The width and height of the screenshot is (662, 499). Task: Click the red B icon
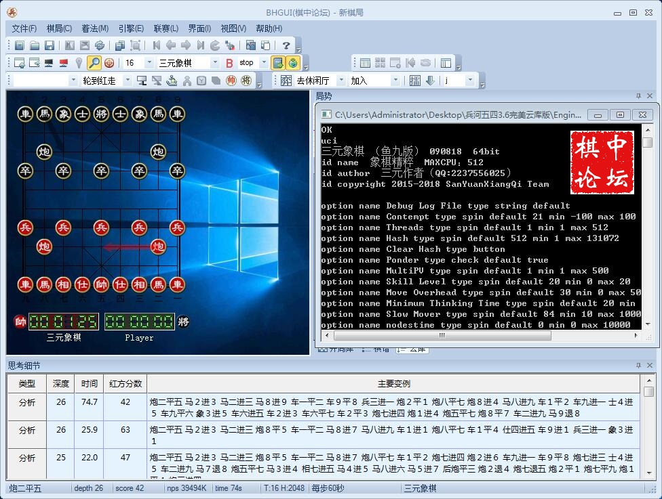point(229,63)
